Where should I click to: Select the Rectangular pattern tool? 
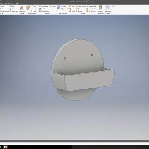(x=44, y=6)
